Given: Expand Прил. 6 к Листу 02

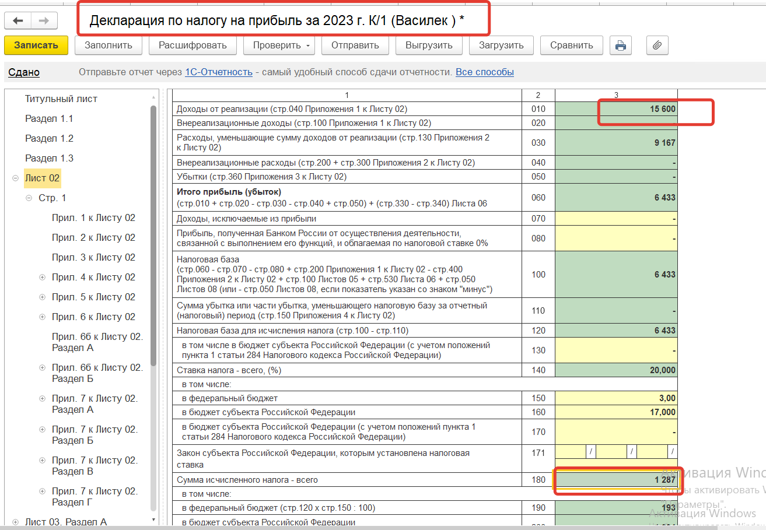Looking at the screenshot, I should (42, 317).
